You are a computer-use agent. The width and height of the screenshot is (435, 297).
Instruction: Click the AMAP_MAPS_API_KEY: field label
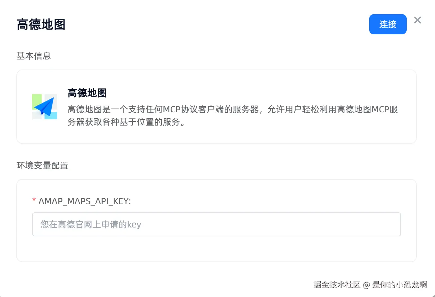pos(85,201)
